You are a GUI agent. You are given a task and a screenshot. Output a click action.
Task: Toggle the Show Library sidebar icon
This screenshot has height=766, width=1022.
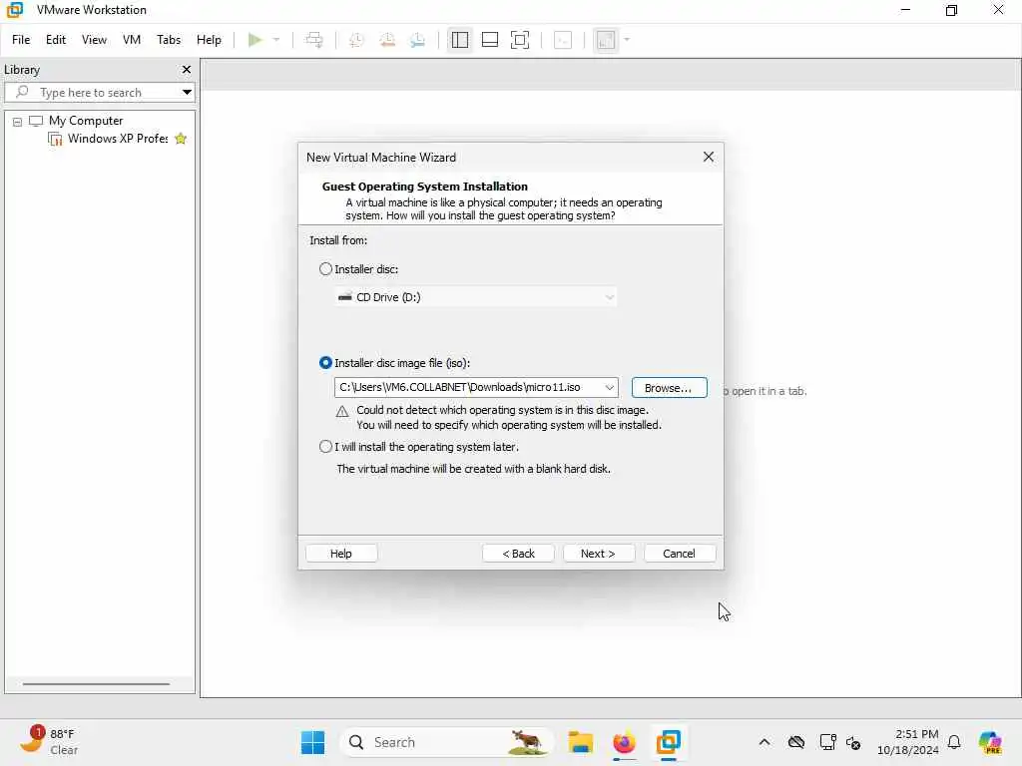(459, 40)
